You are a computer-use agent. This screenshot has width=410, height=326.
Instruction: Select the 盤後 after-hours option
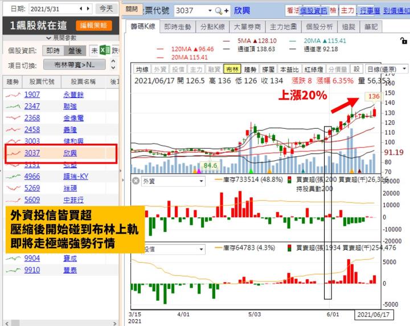click(x=75, y=51)
